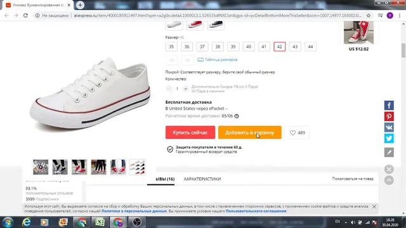Open media player taskbar icon
Image resolution: width=406 pixels, height=228 pixels.
(44, 222)
